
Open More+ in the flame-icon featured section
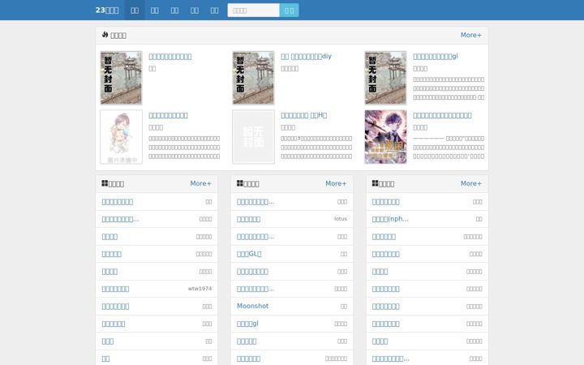tap(470, 35)
